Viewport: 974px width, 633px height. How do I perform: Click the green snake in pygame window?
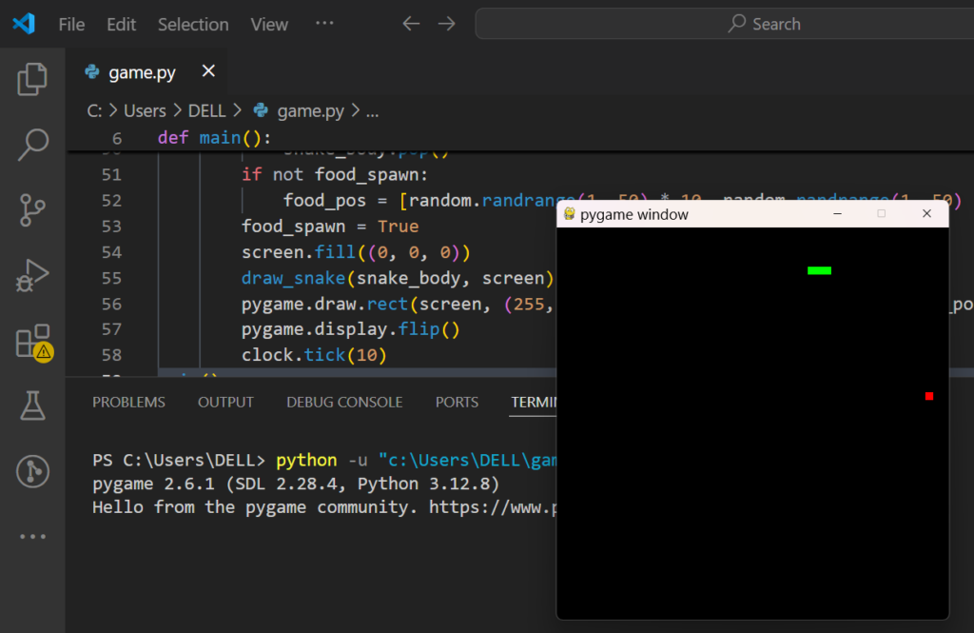819,270
